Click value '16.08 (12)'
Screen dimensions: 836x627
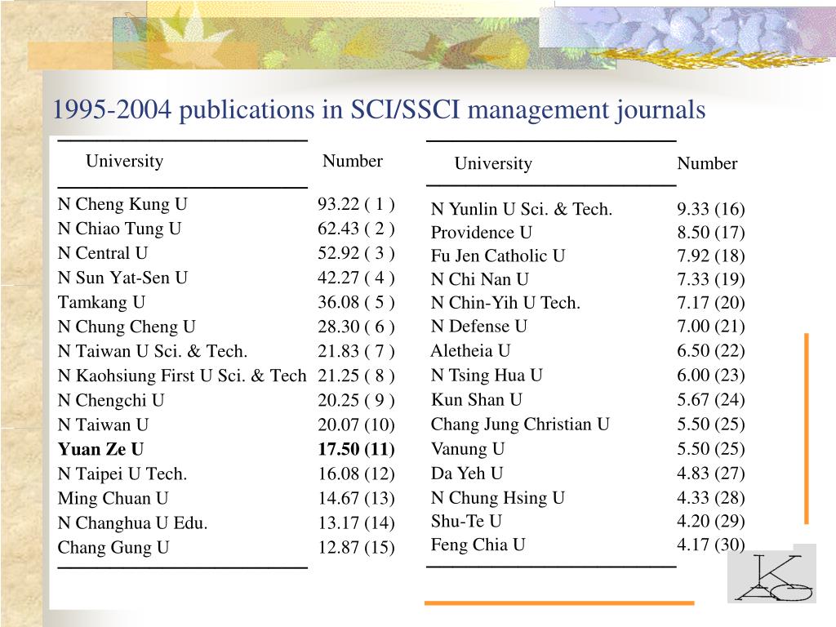coord(356,474)
